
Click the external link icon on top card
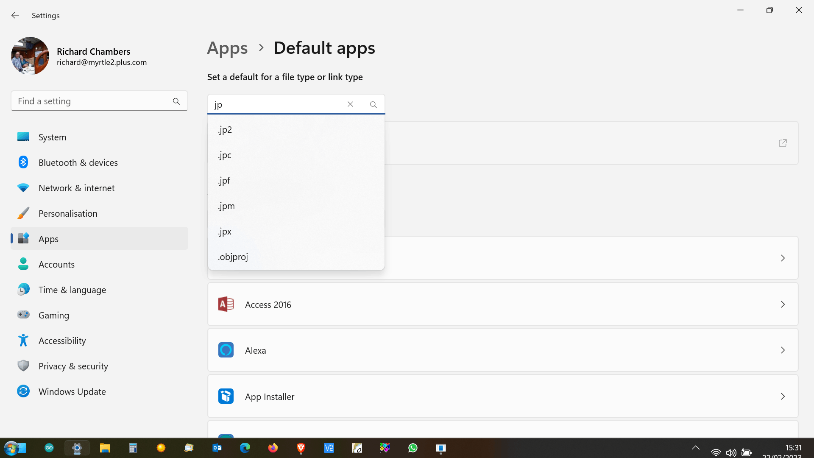[x=783, y=143]
